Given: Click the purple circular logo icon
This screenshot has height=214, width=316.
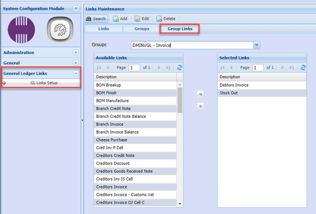Looking at the screenshot, I should point(21,30).
